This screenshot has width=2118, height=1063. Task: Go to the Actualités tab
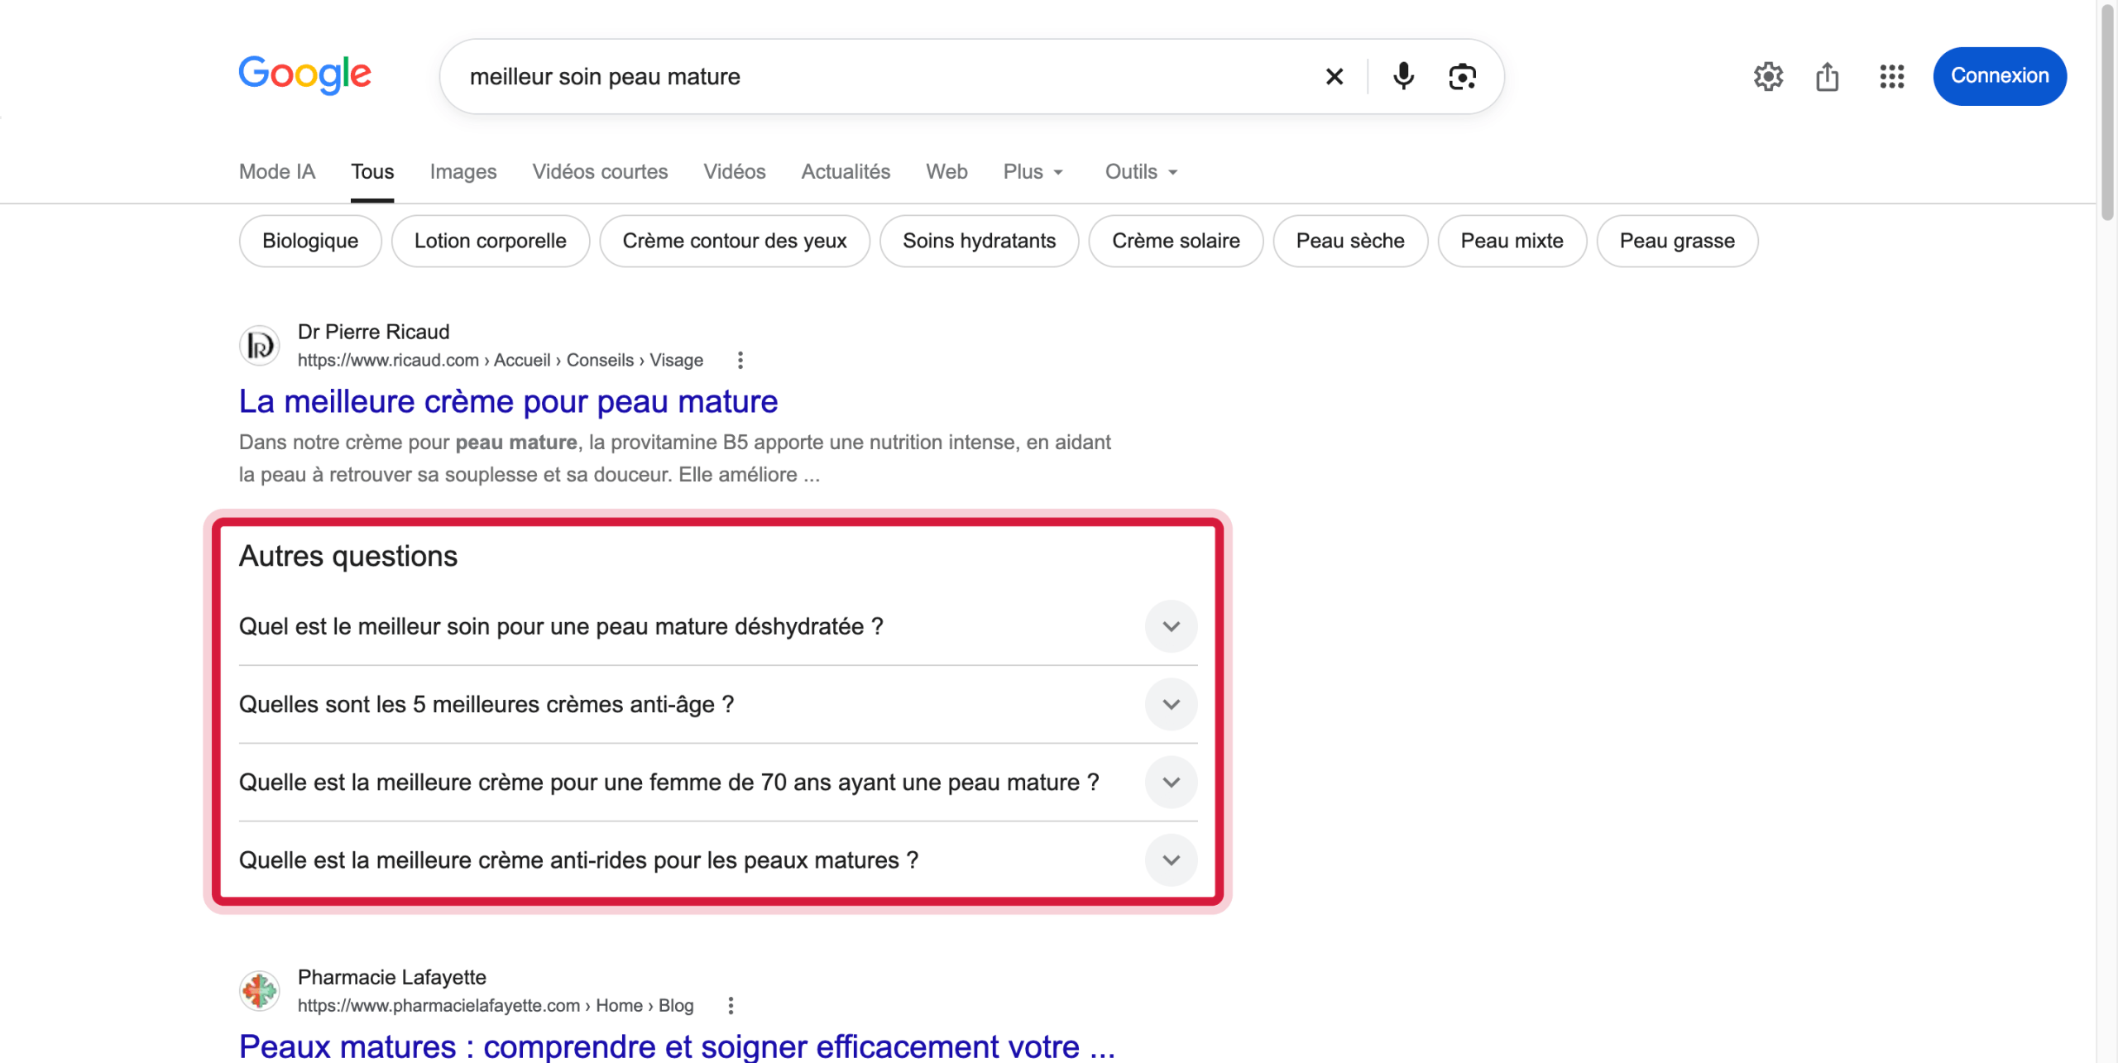click(845, 171)
